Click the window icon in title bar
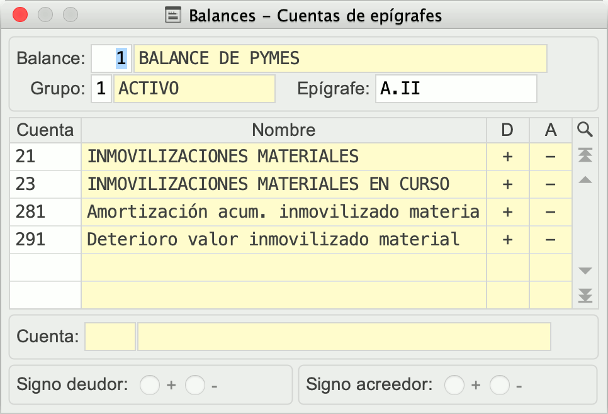Screen dimensions: 608x414 (x=172, y=15)
